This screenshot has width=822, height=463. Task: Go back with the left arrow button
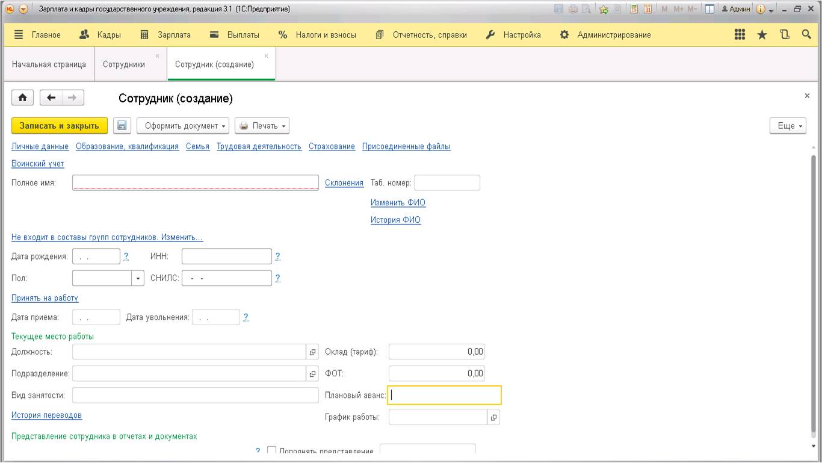point(51,98)
